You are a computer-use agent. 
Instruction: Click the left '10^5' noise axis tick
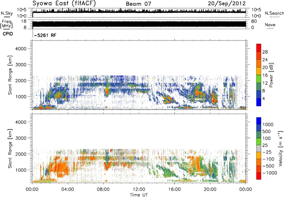22,10
